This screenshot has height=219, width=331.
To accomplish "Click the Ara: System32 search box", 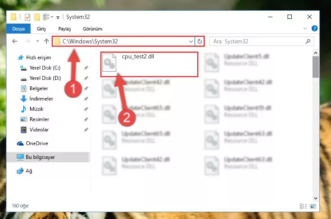I will point(262,42).
